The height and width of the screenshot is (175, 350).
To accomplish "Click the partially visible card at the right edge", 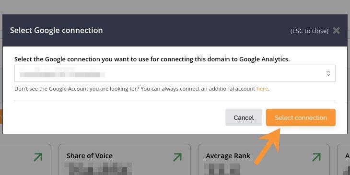I will point(343,160).
